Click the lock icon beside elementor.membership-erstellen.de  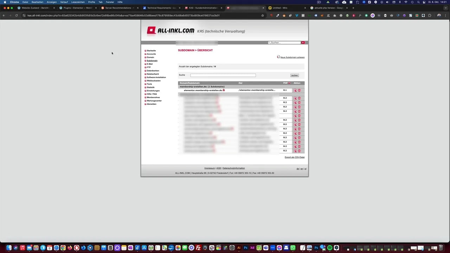(x=224, y=90)
